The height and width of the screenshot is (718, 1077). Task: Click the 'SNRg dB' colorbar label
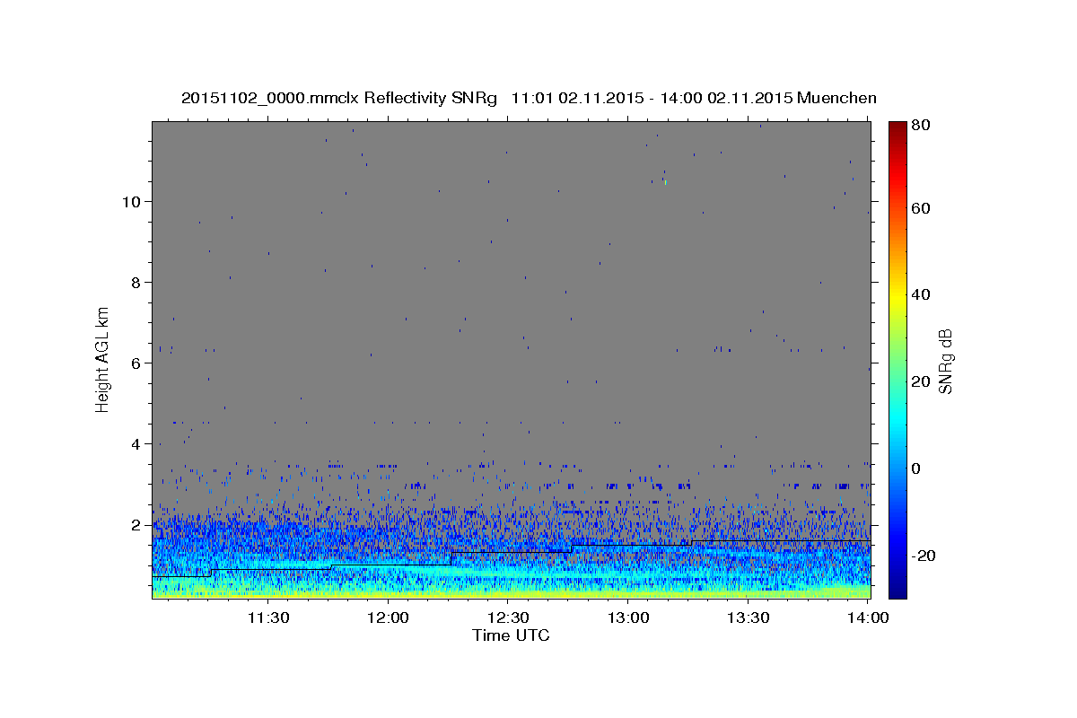(x=945, y=362)
